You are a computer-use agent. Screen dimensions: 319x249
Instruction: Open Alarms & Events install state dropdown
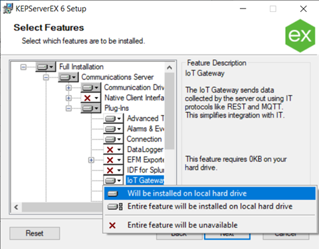coord(113,129)
